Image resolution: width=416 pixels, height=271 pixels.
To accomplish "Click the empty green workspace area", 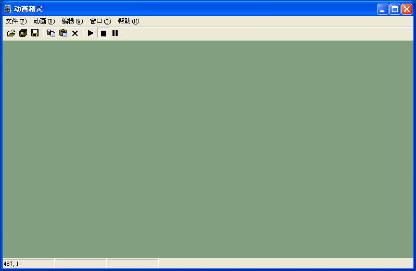I will pyautogui.click(x=208, y=149).
